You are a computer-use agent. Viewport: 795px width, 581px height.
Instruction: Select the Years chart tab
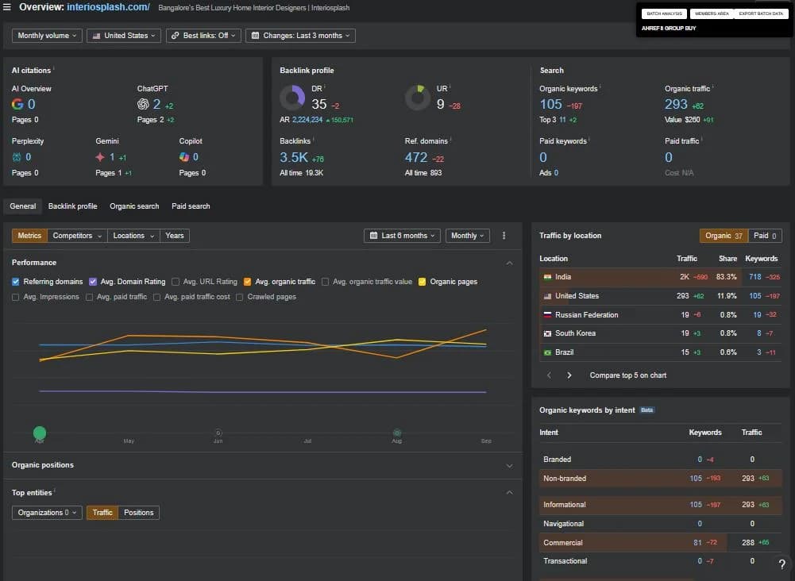(175, 236)
